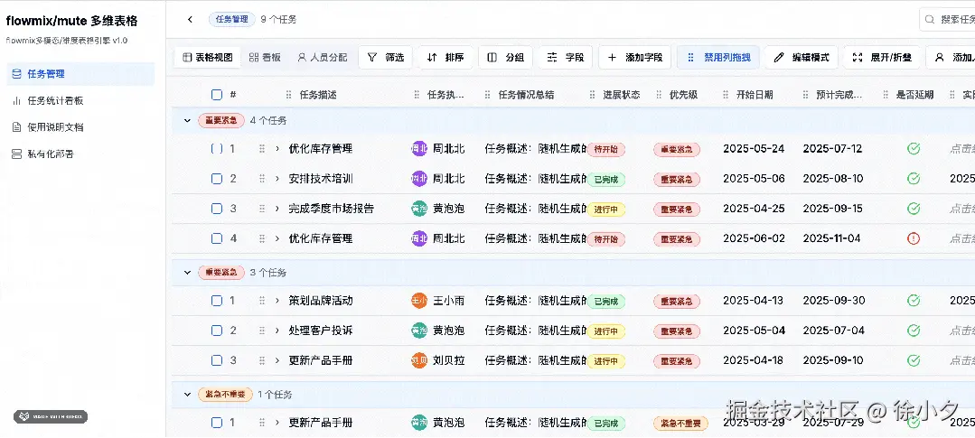Open 使用说明文档 in sidebar
This screenshot has height=438, width=975.
tap(80, 127)
